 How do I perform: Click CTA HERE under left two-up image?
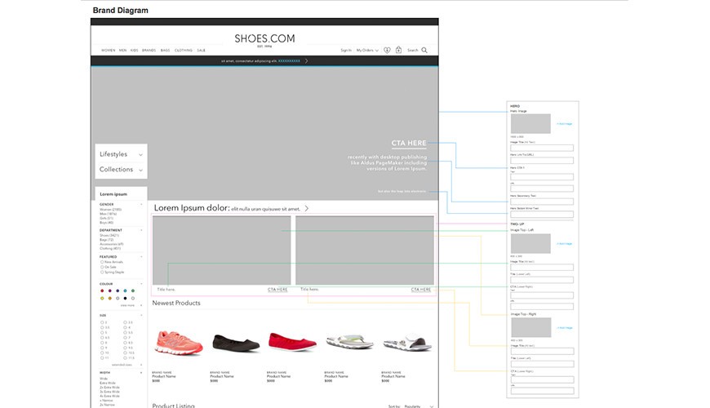point(277,290)
